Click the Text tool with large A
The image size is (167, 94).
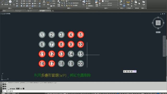coord(44,3)
